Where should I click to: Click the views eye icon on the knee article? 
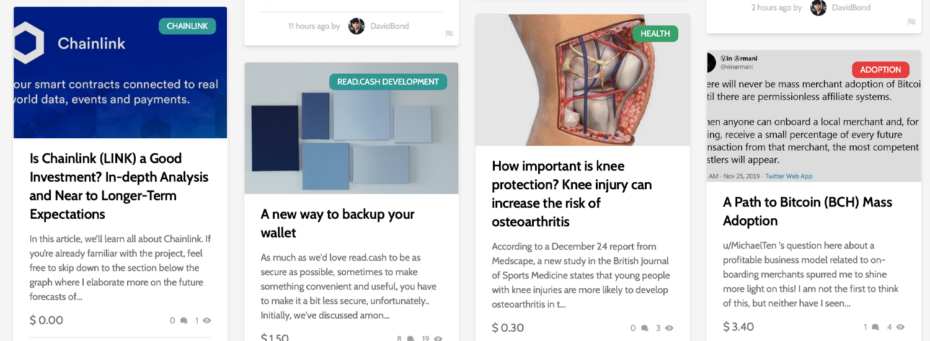[x=669, y=328]
